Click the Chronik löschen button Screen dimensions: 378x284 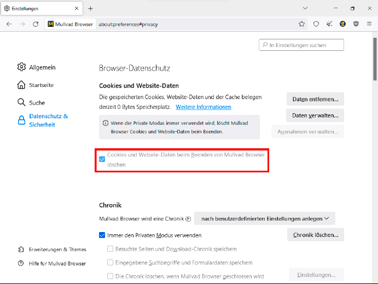point(316,235)
